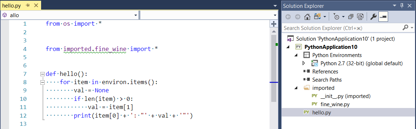The height and width of the screenshot is (129, 416).
Task: Click the PY icon next to __init__.py
Action: (315, 96)
